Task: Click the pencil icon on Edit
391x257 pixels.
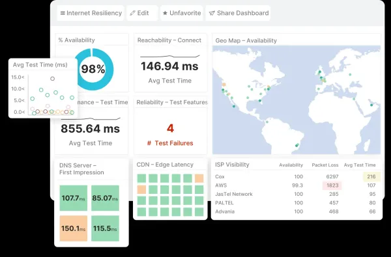Action: coord(132,13)
